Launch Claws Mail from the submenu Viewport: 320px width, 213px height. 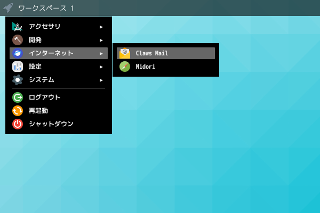pyautogui.click(x=166, y=53)
